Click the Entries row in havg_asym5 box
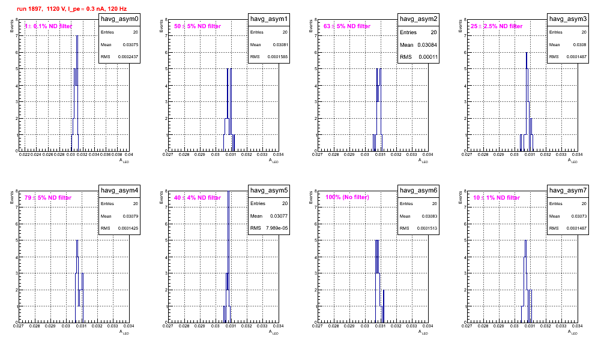Viewport: 598px width, 343px height. click(269, 203)
